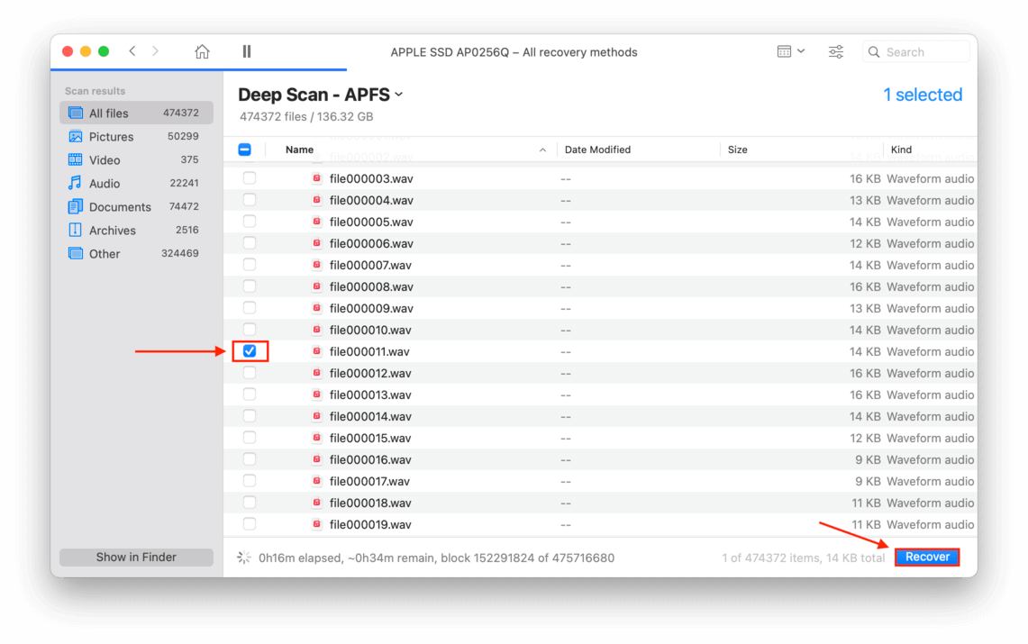This screenshot has height=644, width=1028.
Task: Focus the Search input field
Action: click(x=916, y=51)
